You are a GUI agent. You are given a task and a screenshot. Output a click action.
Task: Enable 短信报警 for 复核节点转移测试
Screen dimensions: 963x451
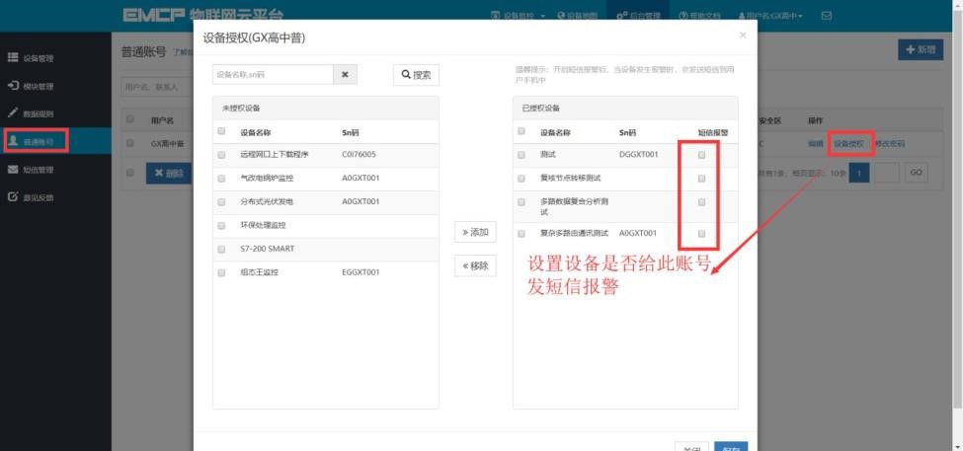[x=702, y=179]
